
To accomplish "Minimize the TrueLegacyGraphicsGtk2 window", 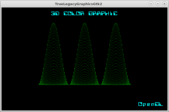I will tap(151, 4).
